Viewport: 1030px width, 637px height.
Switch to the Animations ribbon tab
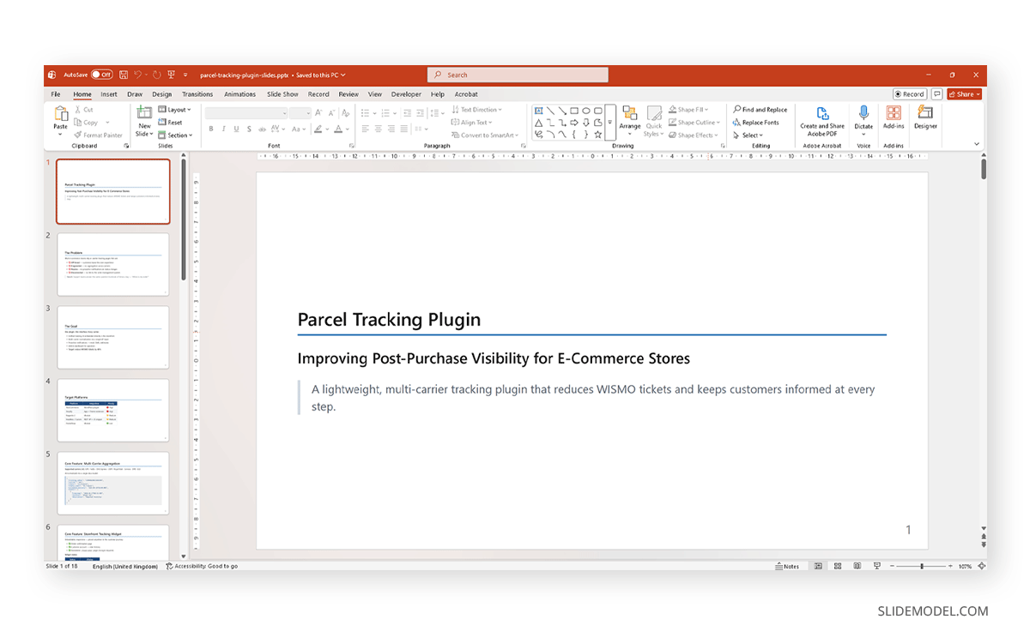pos(239,94)
